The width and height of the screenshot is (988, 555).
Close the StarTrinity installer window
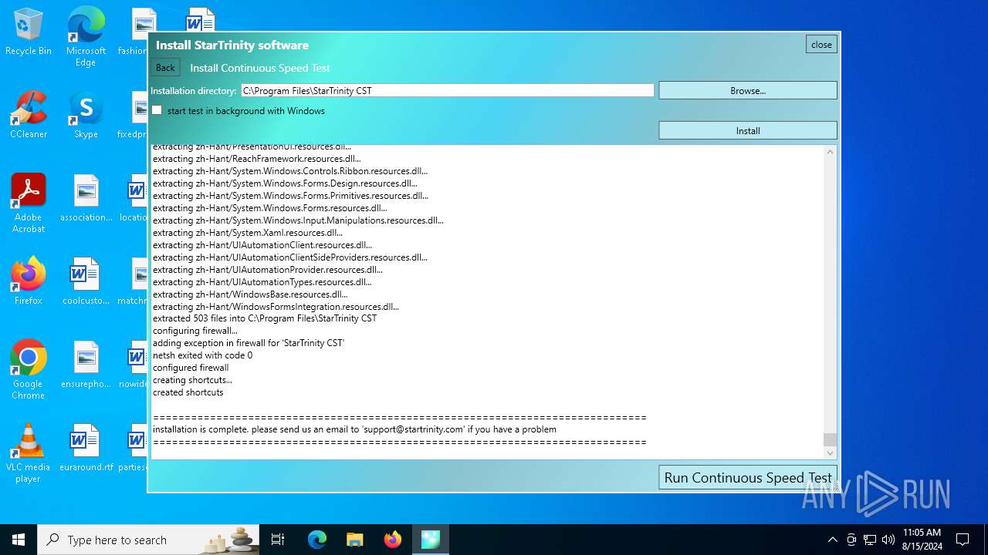coord(821,44)
